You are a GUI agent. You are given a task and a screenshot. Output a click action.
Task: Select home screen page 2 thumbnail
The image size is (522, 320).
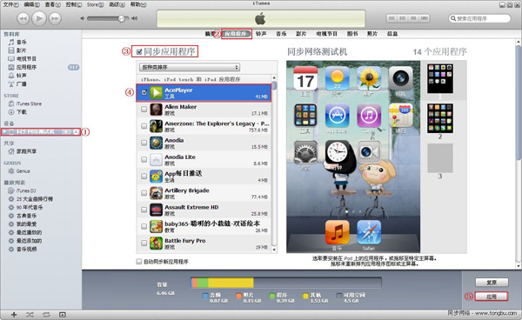(439, 118)
